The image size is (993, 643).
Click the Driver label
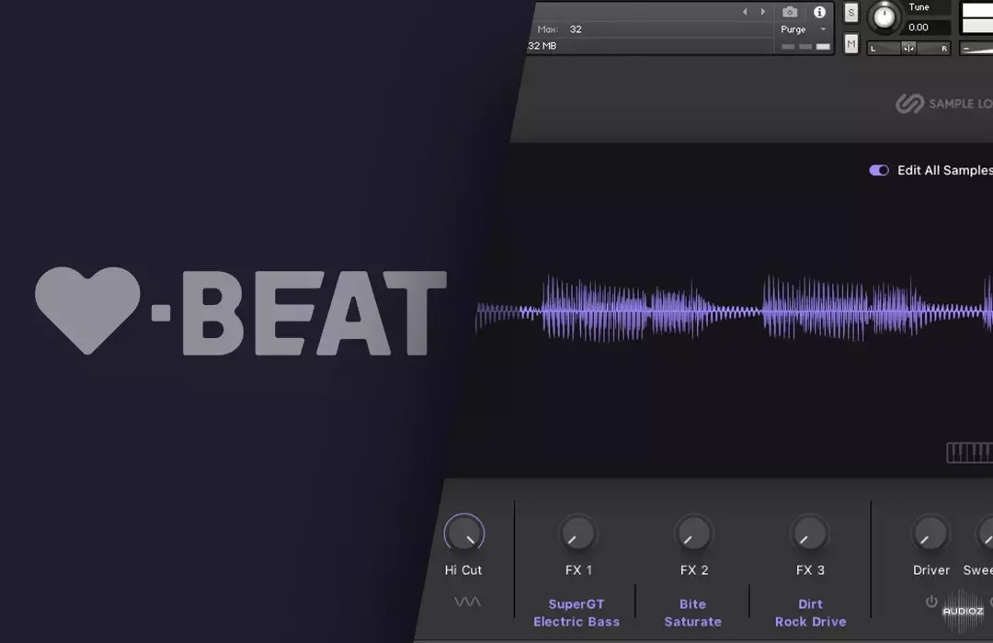point(930,570)
